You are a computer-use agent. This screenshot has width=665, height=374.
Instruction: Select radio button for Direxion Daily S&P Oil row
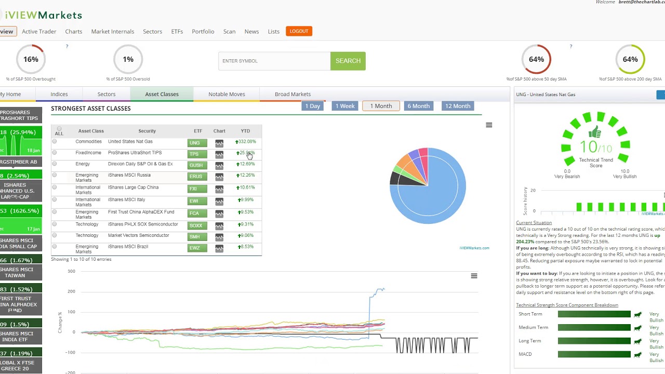click(x=54, y=164)
